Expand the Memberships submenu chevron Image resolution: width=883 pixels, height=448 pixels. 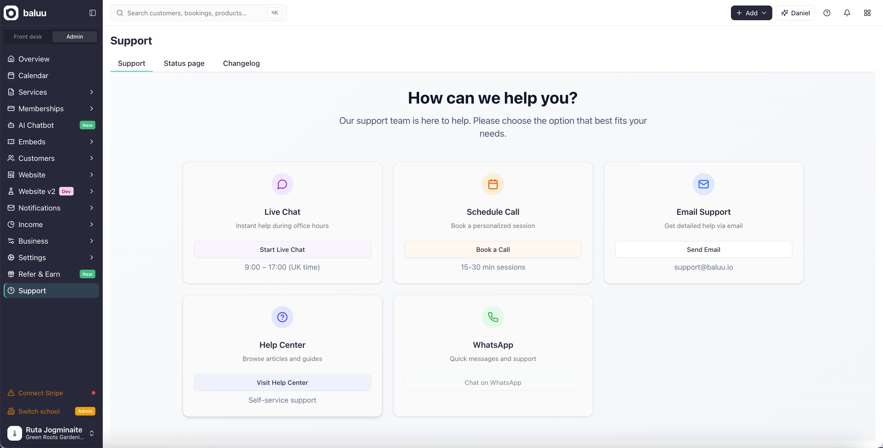pos(92,108)
